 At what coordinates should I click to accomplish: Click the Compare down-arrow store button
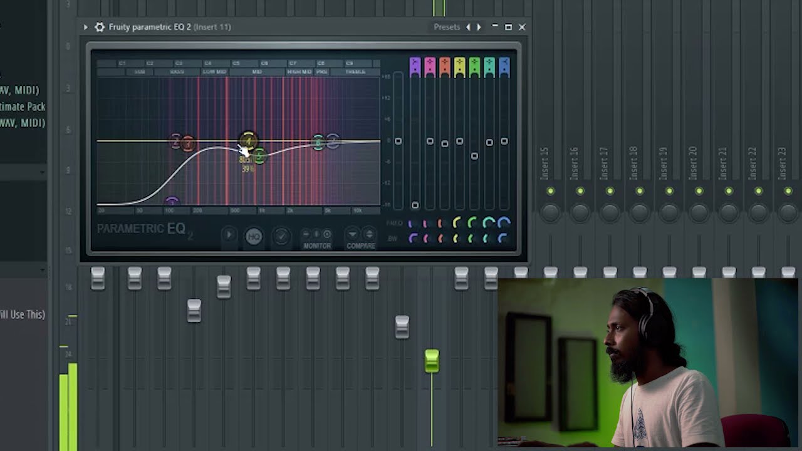pyautogui.click(x=353, y=234)
